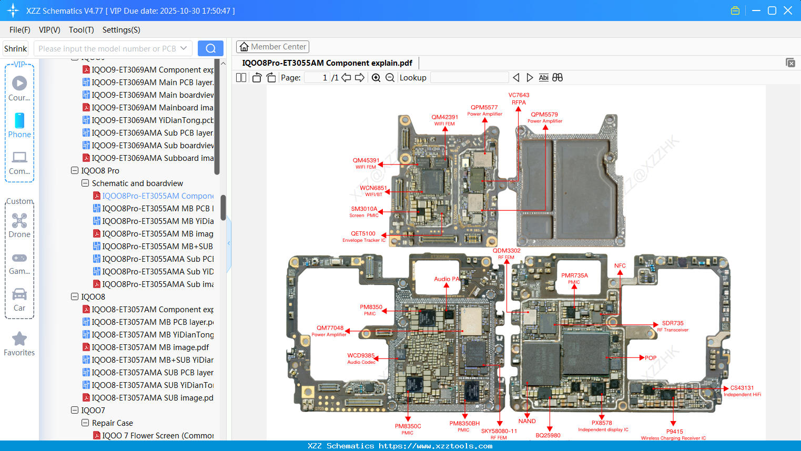Collapse the Schematic and boardview group
Viewport: 801px width, 451px height.
point(85,183)
